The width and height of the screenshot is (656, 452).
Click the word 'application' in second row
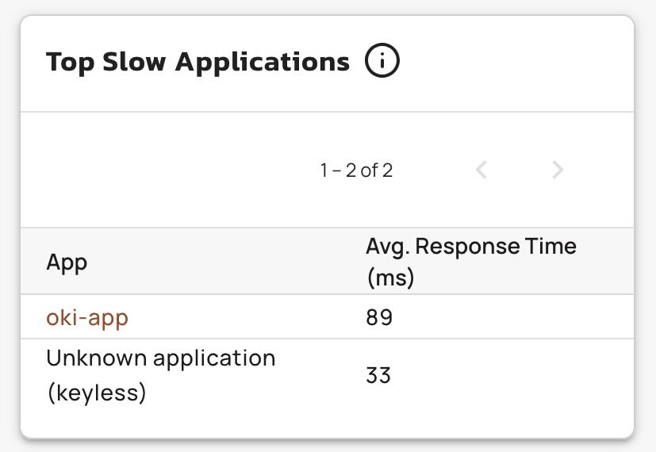[214, 358]
